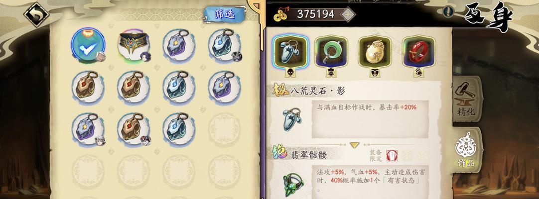This screenshot has width=539, height=199.
Task: Select the brown red-gem stone in row three
Action: click(x=134, y=129)
